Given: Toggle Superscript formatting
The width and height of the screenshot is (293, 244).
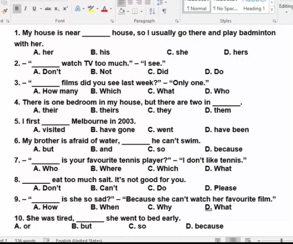Looking at the screenshot, I should (x=66, y=9).
